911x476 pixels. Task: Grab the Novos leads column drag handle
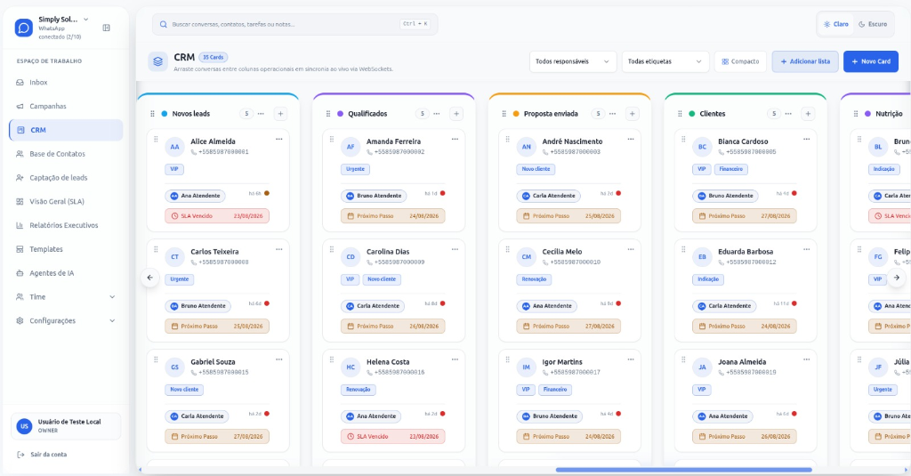(153, 114)
